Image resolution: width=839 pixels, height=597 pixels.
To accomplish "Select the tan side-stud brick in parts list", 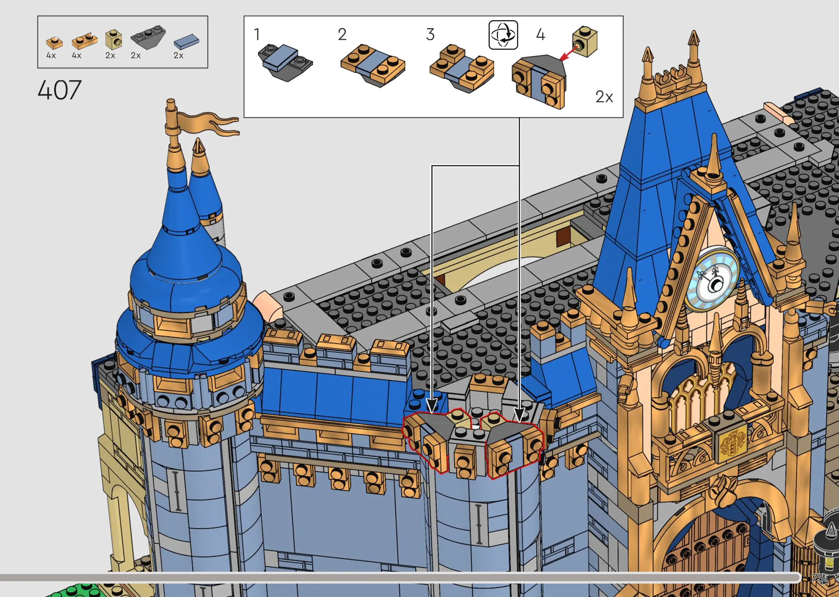I will [x=114, y=40].
